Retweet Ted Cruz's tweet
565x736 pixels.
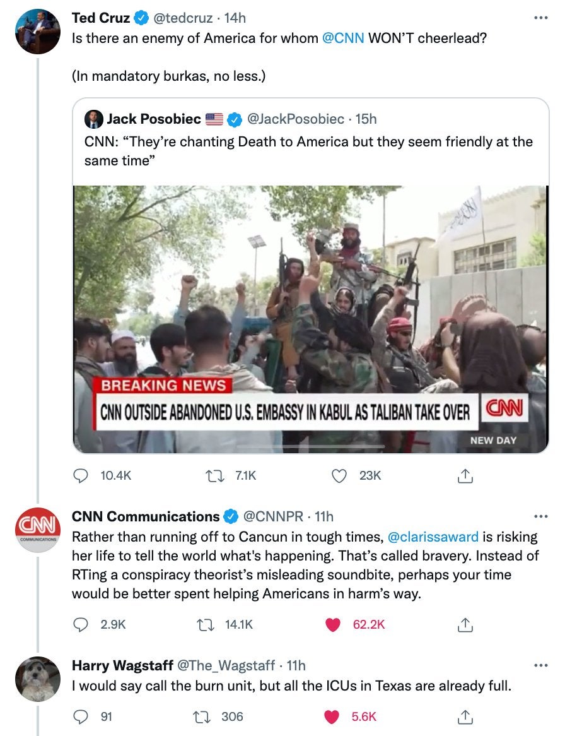pos(212,475)
